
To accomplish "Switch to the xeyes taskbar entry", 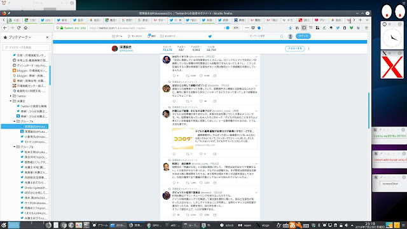I will pos(245,225).
